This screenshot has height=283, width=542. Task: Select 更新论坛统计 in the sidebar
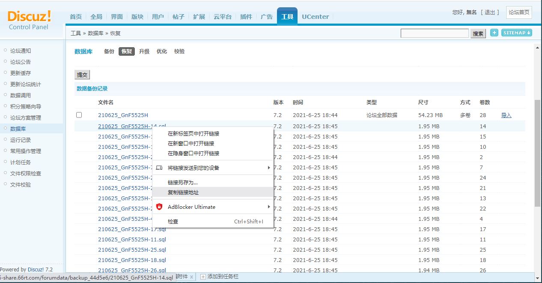pos(26,84)
